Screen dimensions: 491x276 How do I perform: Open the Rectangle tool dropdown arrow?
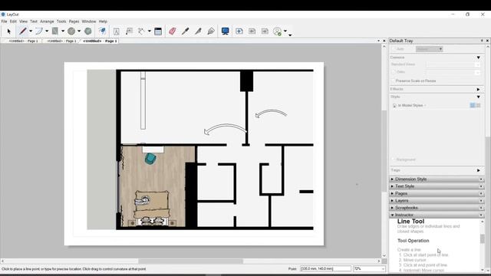[63, 31]
